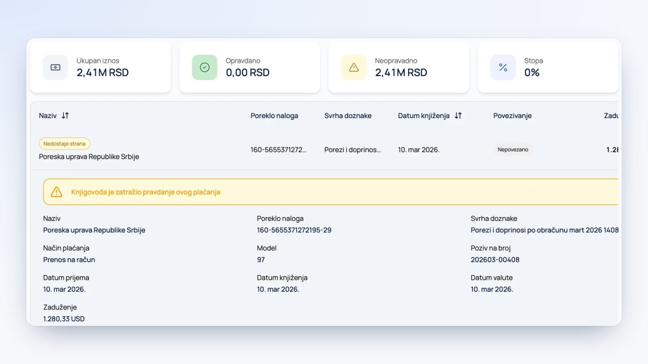This screenshot has height=364, width=648.
Task: Click the Datum valute value 10. mar 2026.
Action: 492,289
